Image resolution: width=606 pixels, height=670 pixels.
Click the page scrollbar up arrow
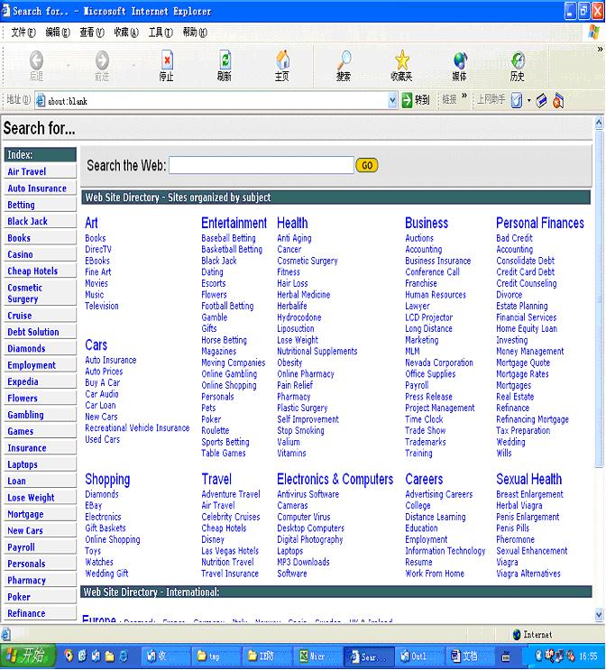(599, 124)
